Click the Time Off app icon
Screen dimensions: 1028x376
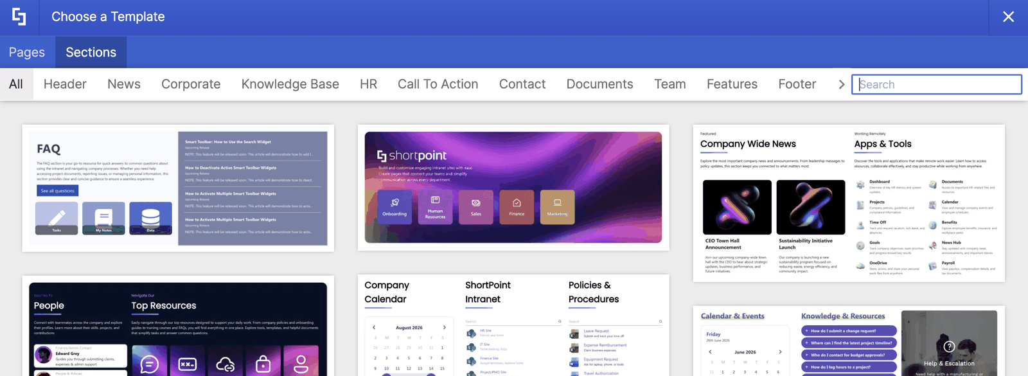click(860, 226)
